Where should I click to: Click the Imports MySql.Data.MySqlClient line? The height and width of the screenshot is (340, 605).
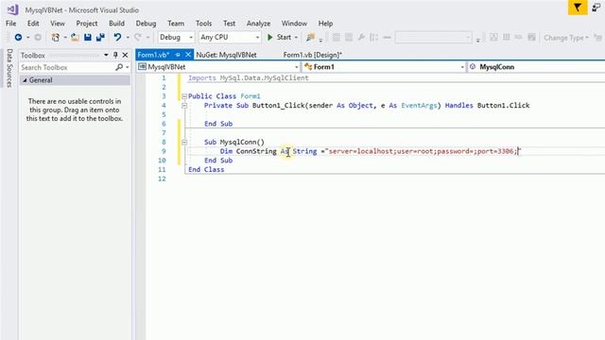(249, 77)
